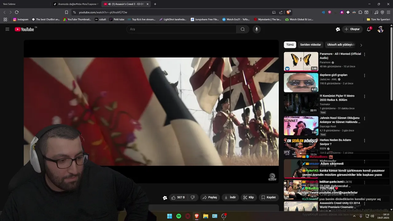This screenshot has height=221, width=393.
Task: Open options for Metro 2033 Redux video
Action: pyautogui.click(x=364, y=96)
